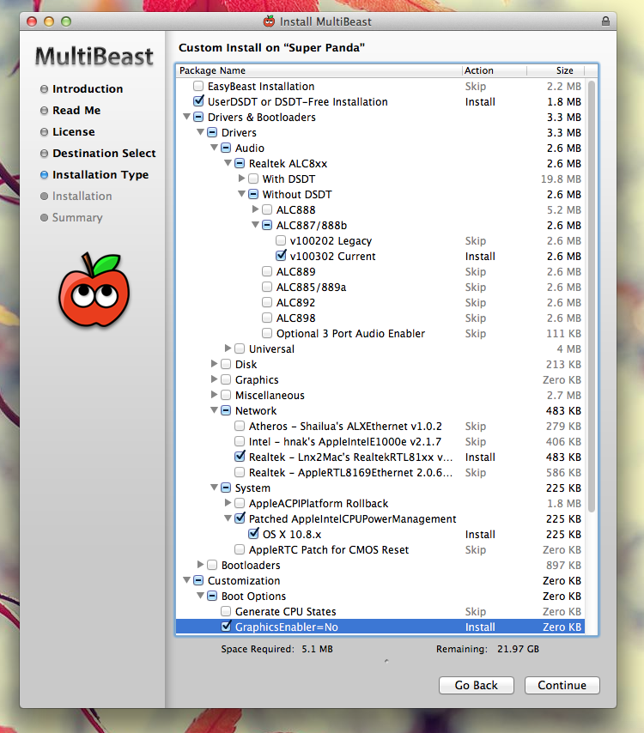Screen dimensions: 644x733
Task: Click the MultiBeast apple icon in the title bar
Action: coord(269,21)
